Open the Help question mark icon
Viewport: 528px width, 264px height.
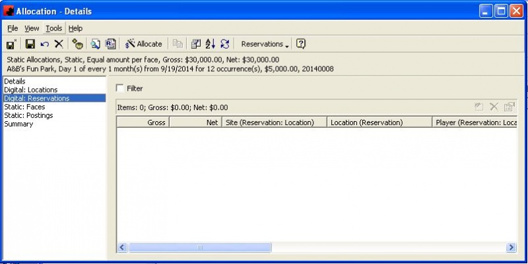pyautogui.click(x=301, y=44)
